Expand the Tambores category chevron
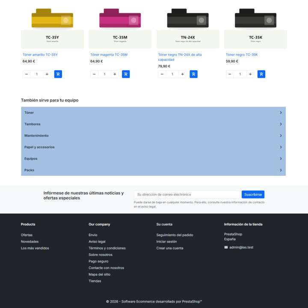 (x=281, y=124)
